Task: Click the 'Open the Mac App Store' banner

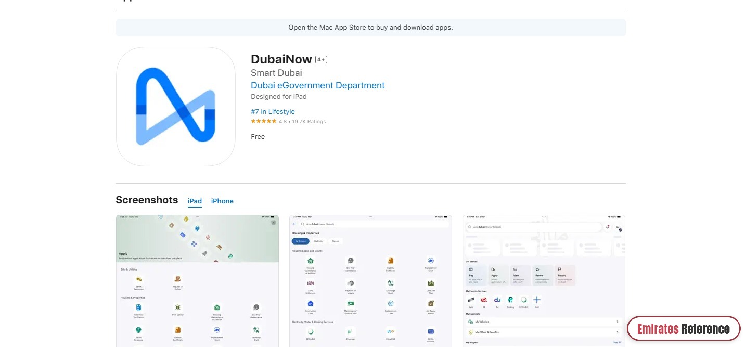Action: tap(370, 28)
